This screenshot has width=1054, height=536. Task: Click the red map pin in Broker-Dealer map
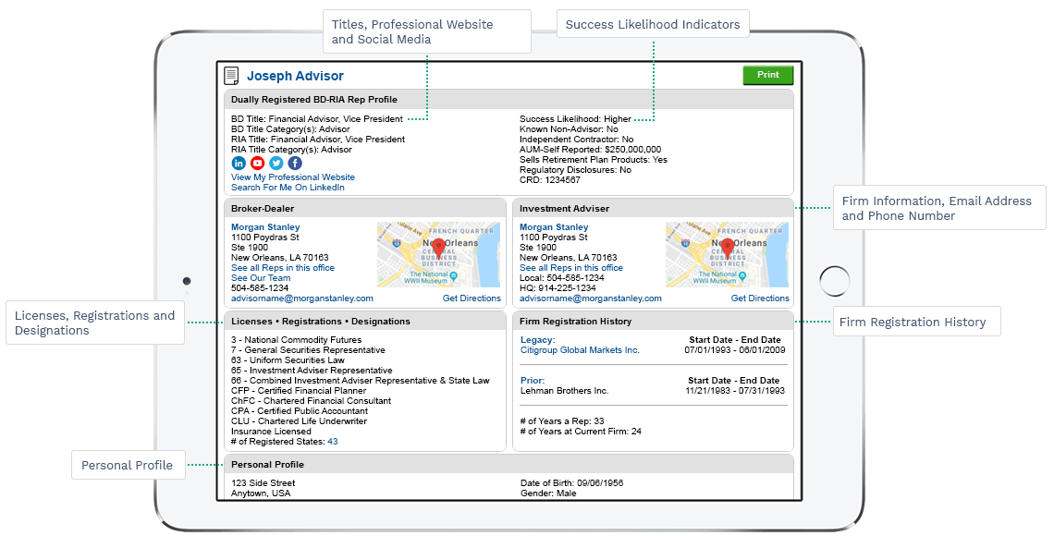pyautogui.click(x=439, y=248)
